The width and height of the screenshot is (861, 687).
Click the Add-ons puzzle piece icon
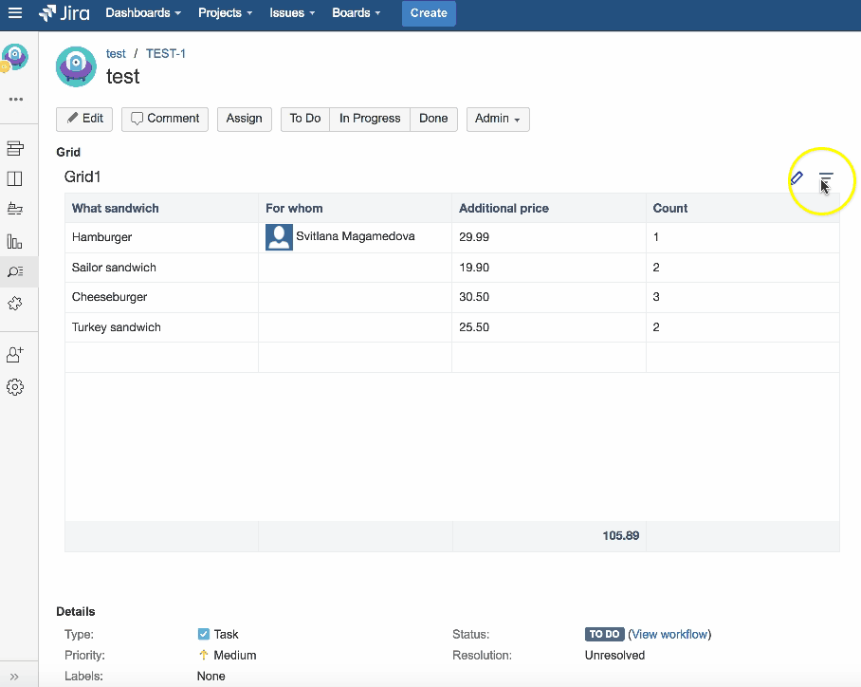(x=14, y=304)
